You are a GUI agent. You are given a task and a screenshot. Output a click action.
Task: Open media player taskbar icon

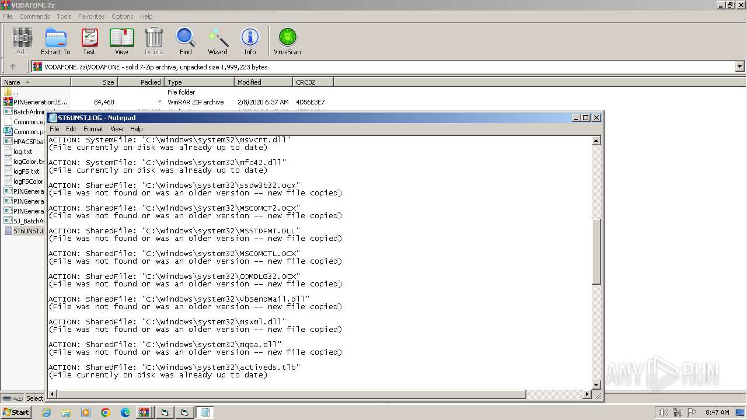[x=86, y=412]
